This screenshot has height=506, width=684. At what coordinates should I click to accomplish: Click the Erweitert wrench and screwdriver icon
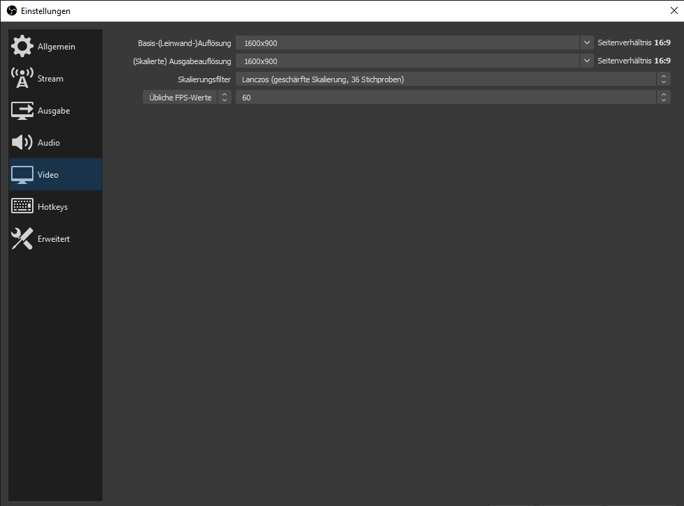[22, 239]
